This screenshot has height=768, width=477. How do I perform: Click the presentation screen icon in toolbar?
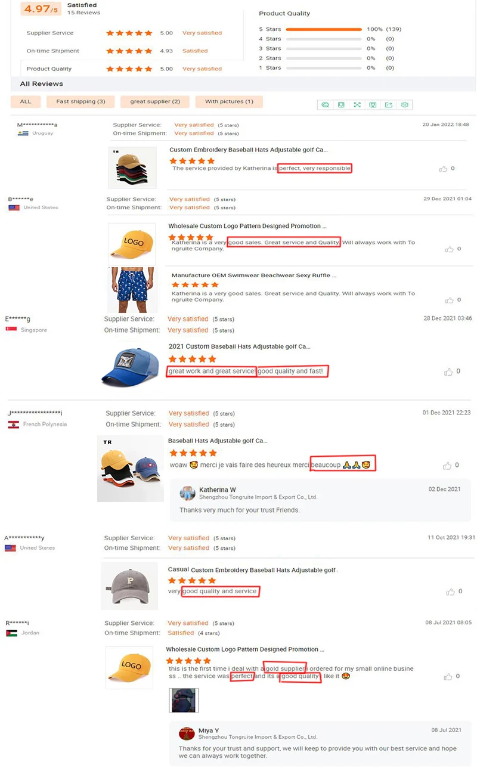[373, 105]
